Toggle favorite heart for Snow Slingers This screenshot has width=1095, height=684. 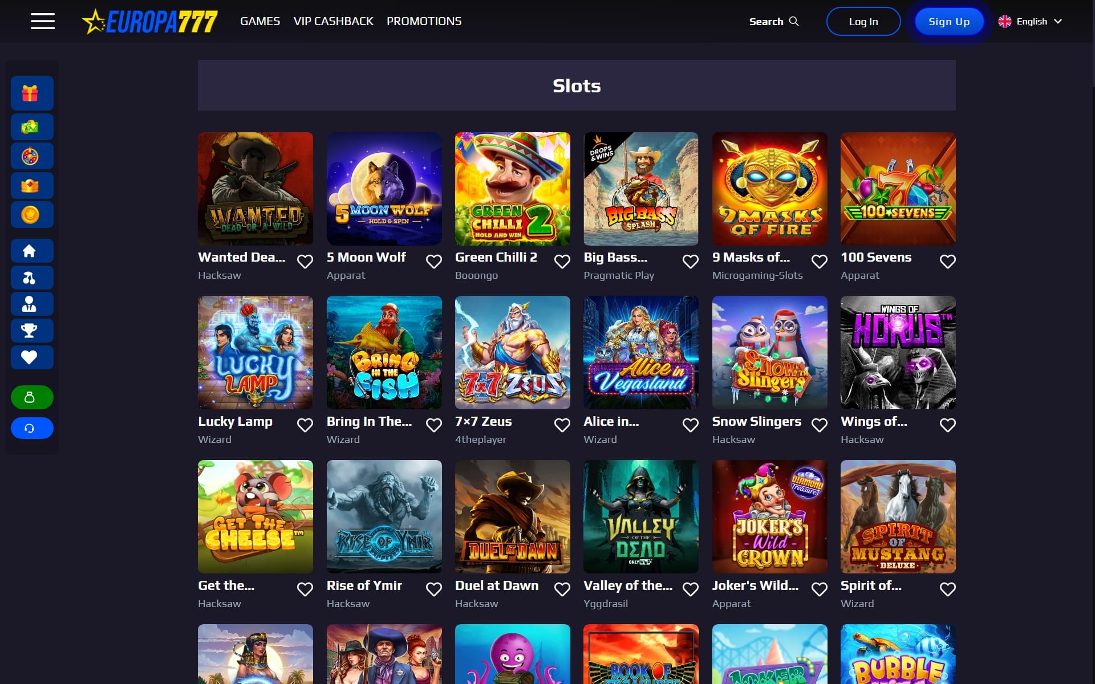(x=820, y=425)
